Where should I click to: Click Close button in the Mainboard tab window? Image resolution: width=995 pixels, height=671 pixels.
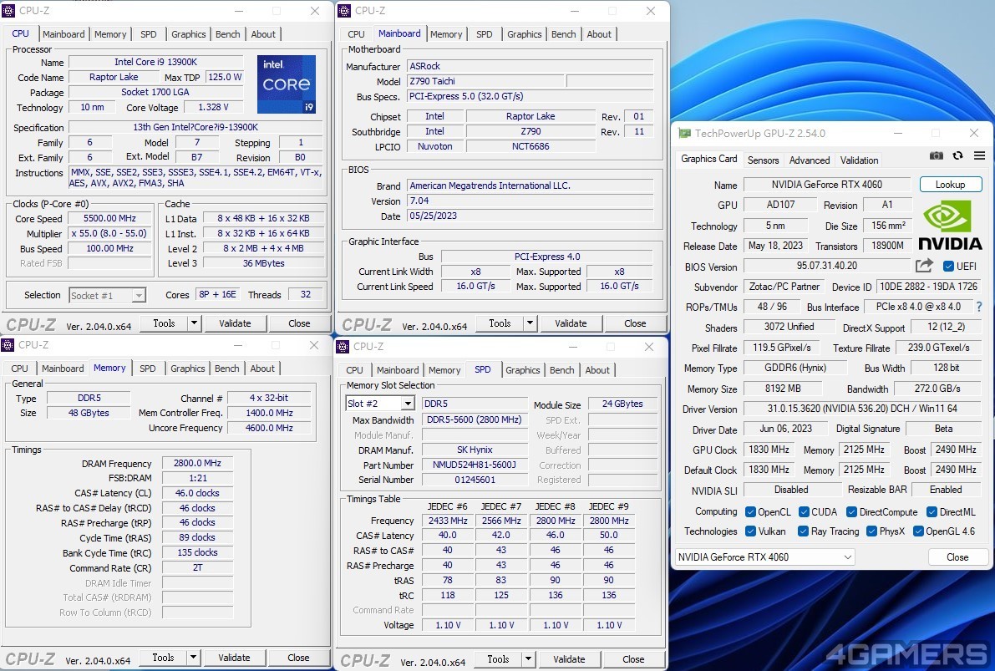point(635,323)
